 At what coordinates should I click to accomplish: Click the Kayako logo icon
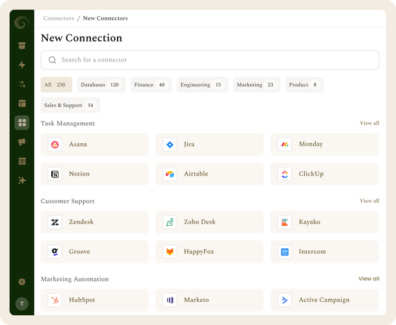pyautogui.click(x=285, y=222)
